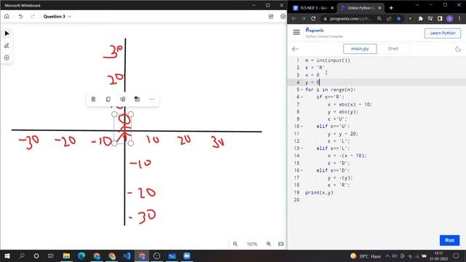Click the 107% zoom level
466x262 pixels.
[252, 245]
